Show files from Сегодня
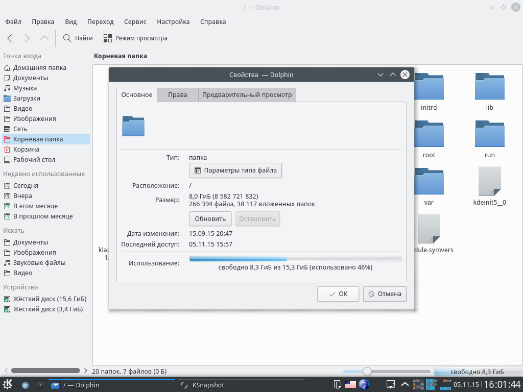The height and width of the screenshot is (392, 523). click(45, 186)
